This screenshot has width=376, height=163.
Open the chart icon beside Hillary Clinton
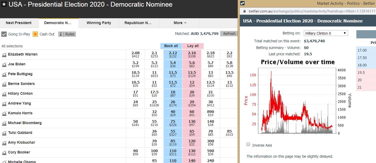pos(4,94)
